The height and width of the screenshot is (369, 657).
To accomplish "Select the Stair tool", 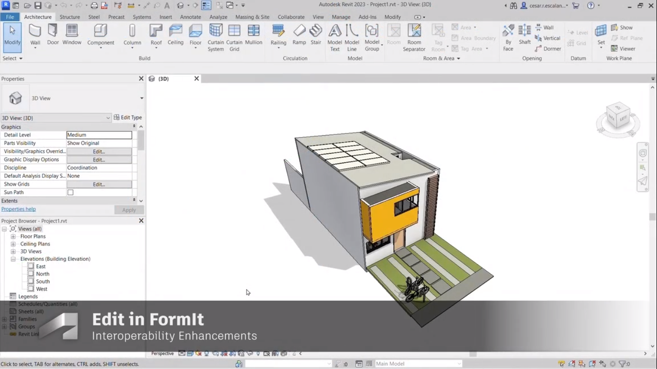I will point(316,35).
